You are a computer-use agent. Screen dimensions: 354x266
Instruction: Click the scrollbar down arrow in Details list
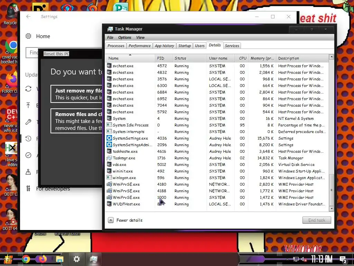[332, 209]
